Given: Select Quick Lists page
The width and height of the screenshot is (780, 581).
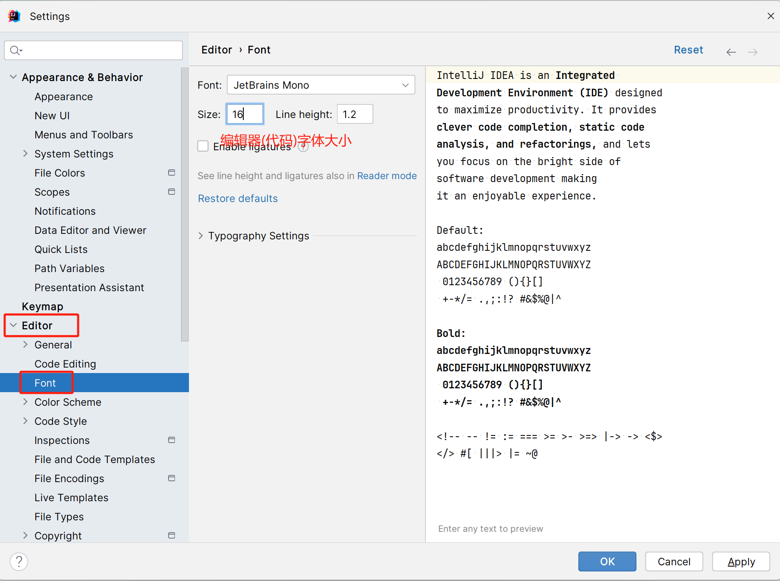Looking at the screenshot, I should 61,250.
